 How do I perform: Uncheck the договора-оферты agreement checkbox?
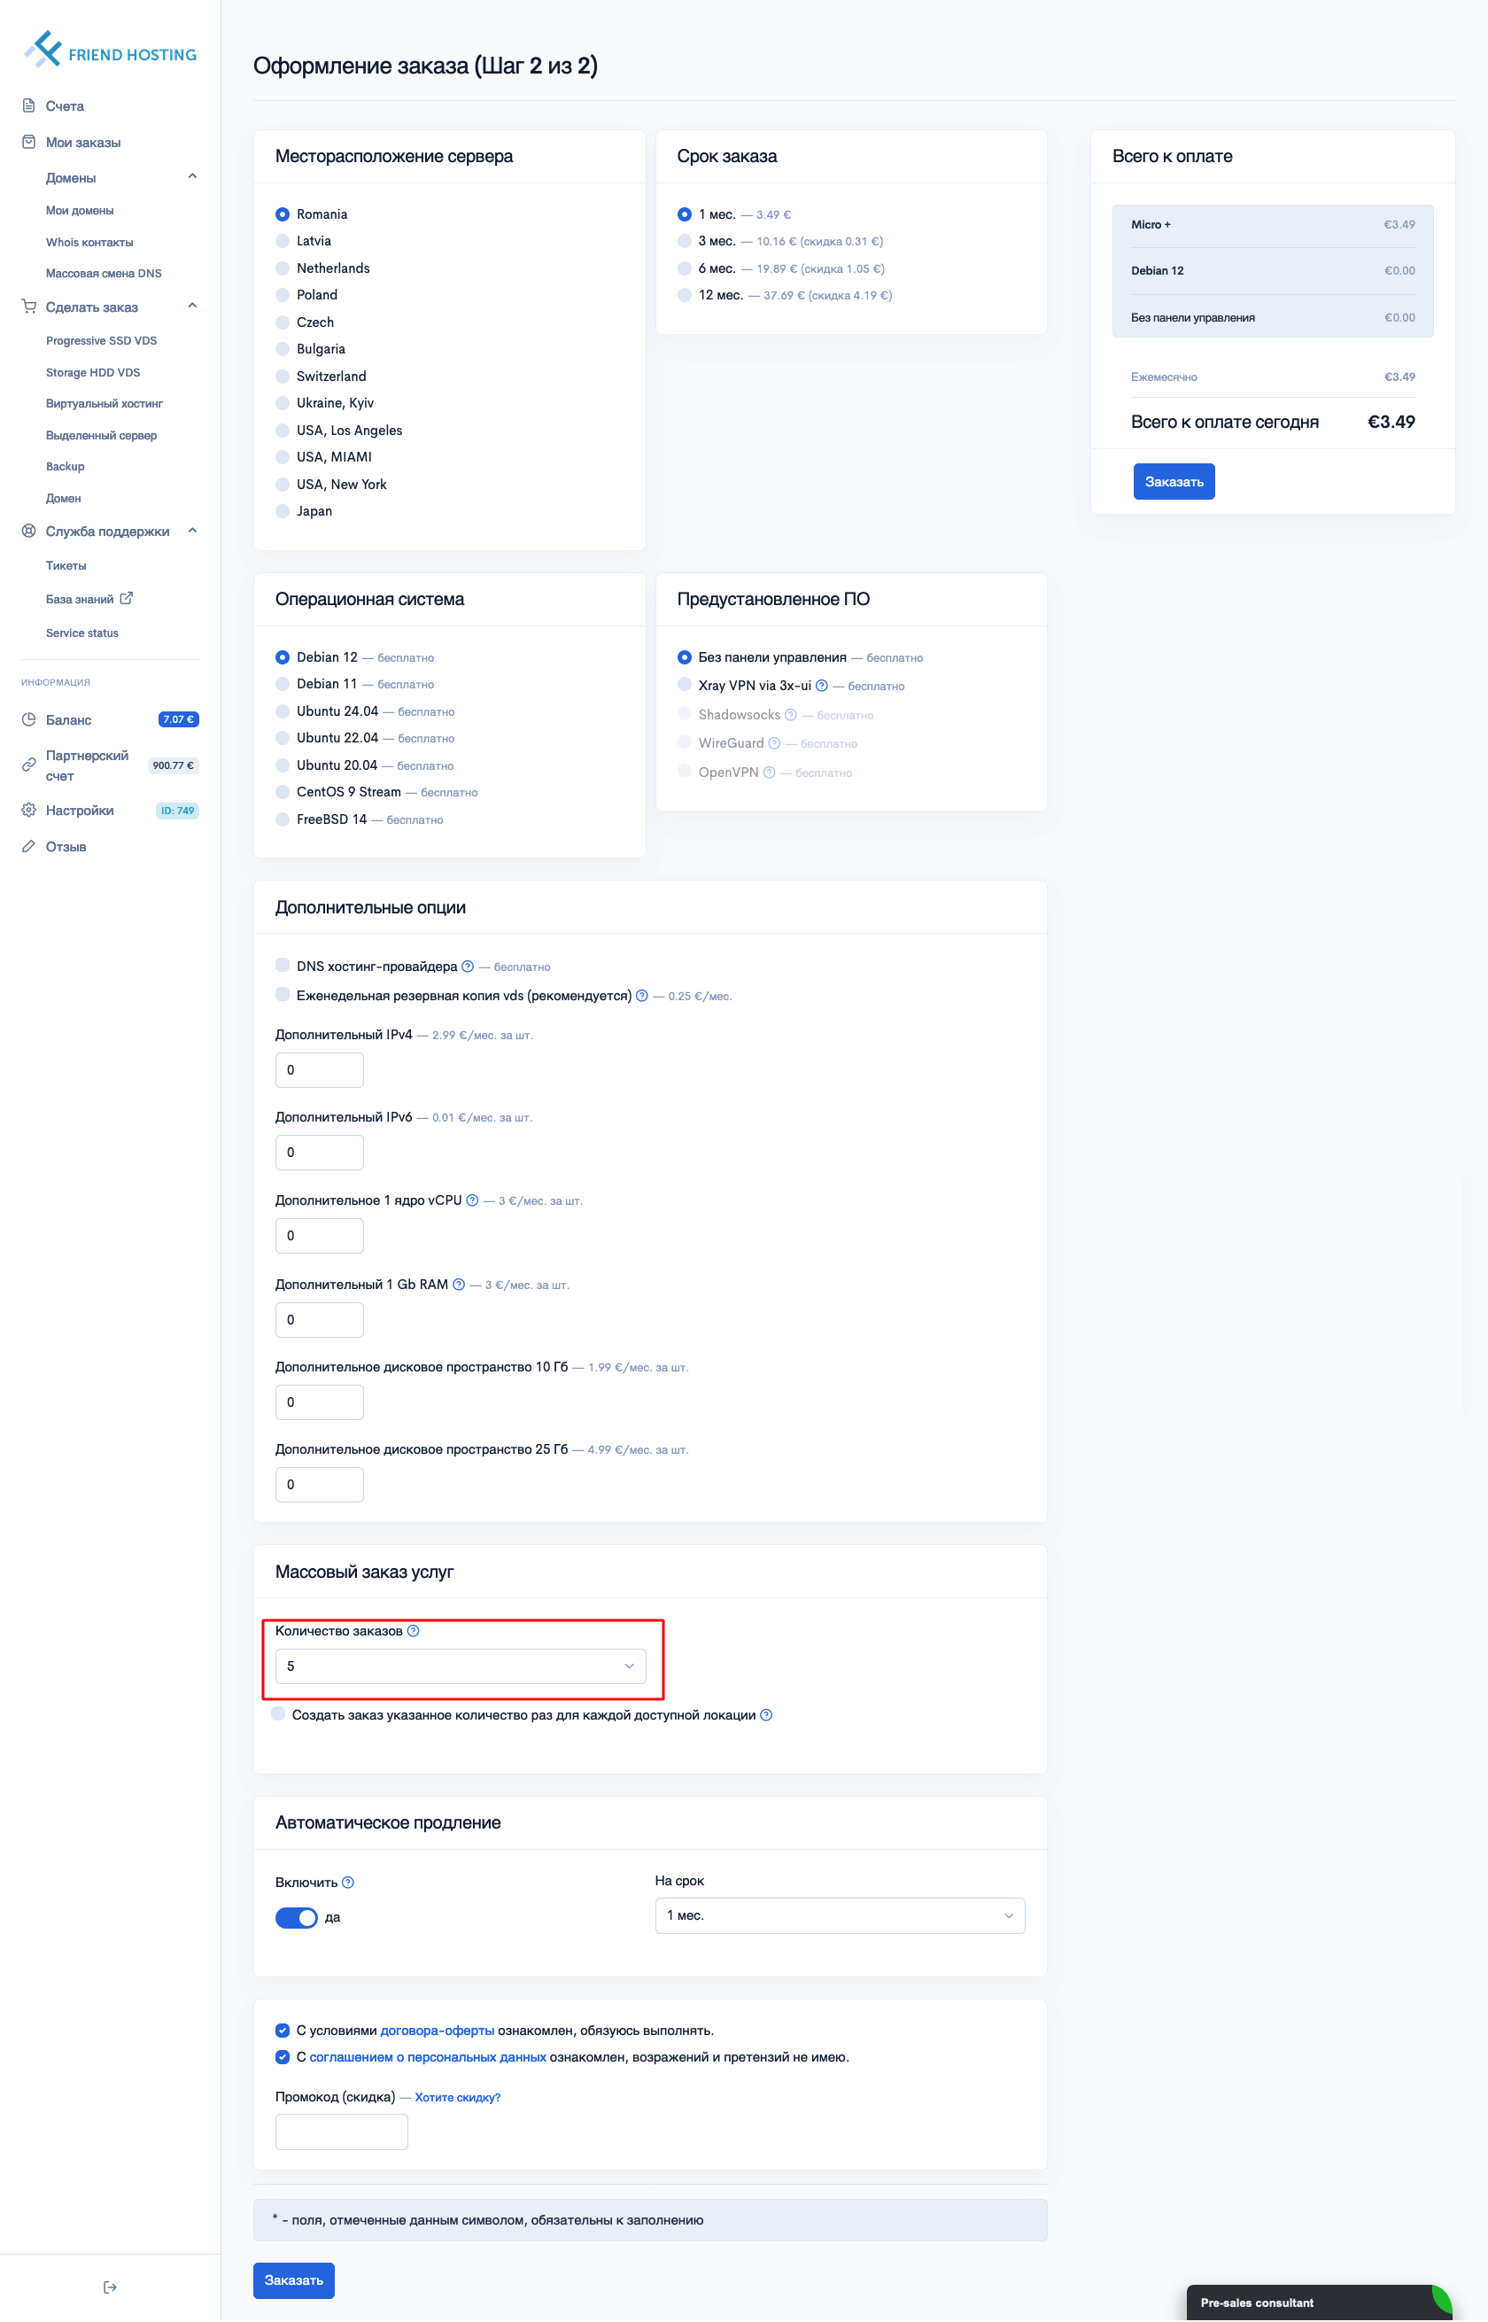click(x=283, y=2030)
